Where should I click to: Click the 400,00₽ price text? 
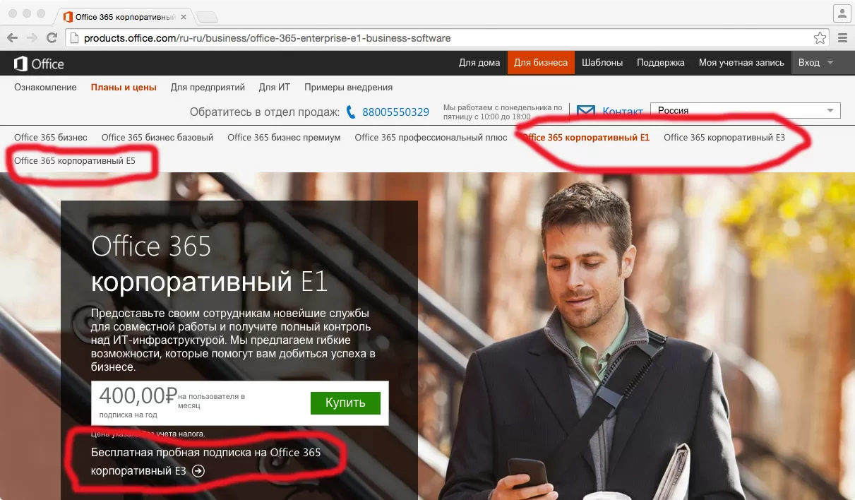click(138, 395)
